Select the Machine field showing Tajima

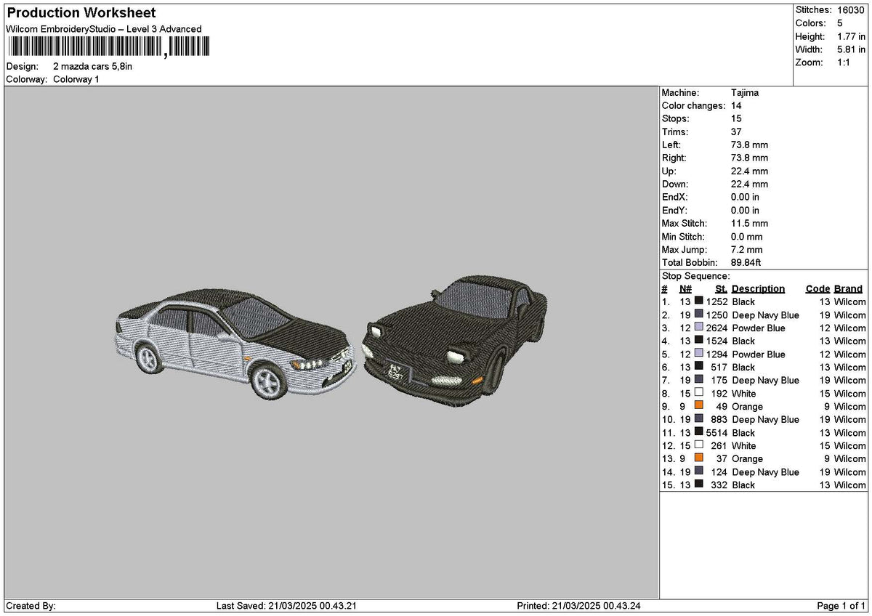coord(743,92)
